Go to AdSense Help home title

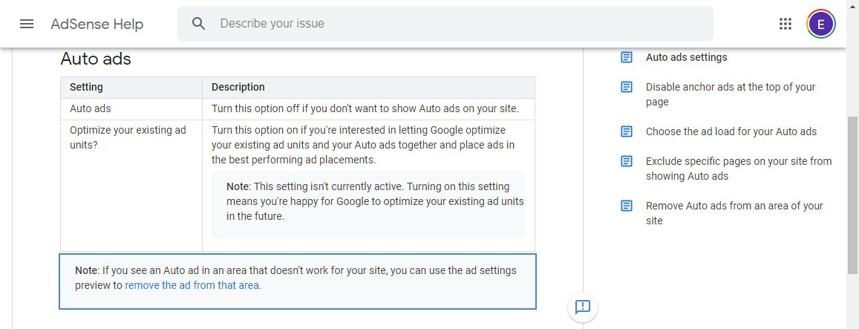tap(97, 24)
